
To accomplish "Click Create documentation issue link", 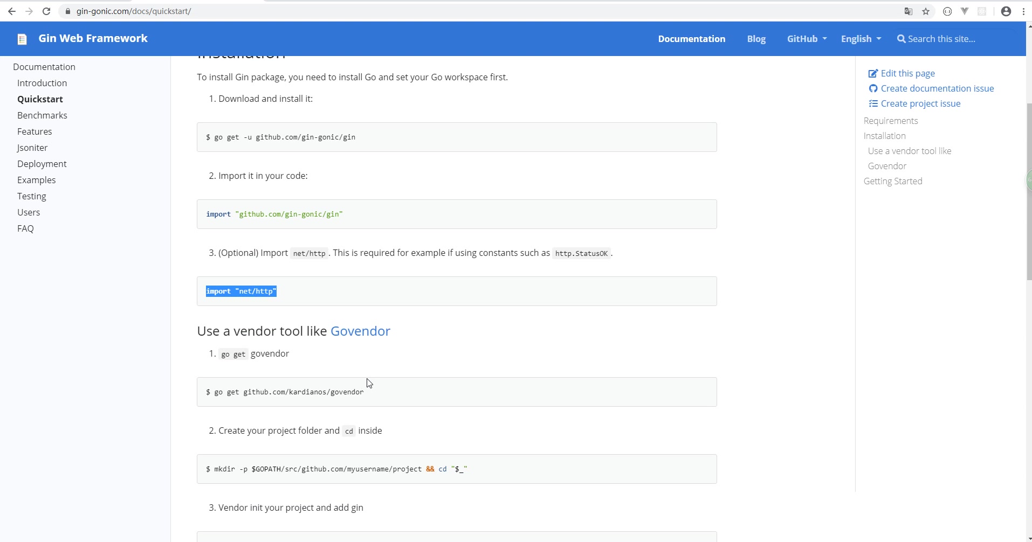I will pos(937,88).
